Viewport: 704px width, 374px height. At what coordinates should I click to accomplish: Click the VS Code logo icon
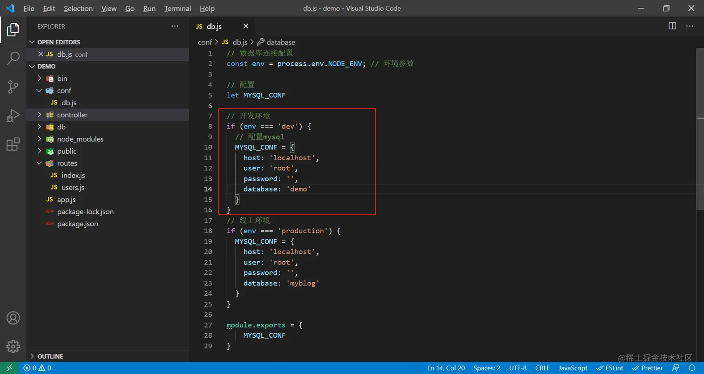tap(10, 8)
